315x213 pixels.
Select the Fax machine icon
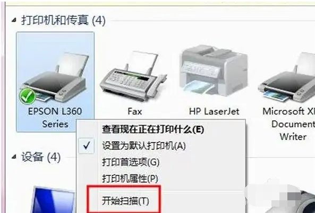(133, 77)
